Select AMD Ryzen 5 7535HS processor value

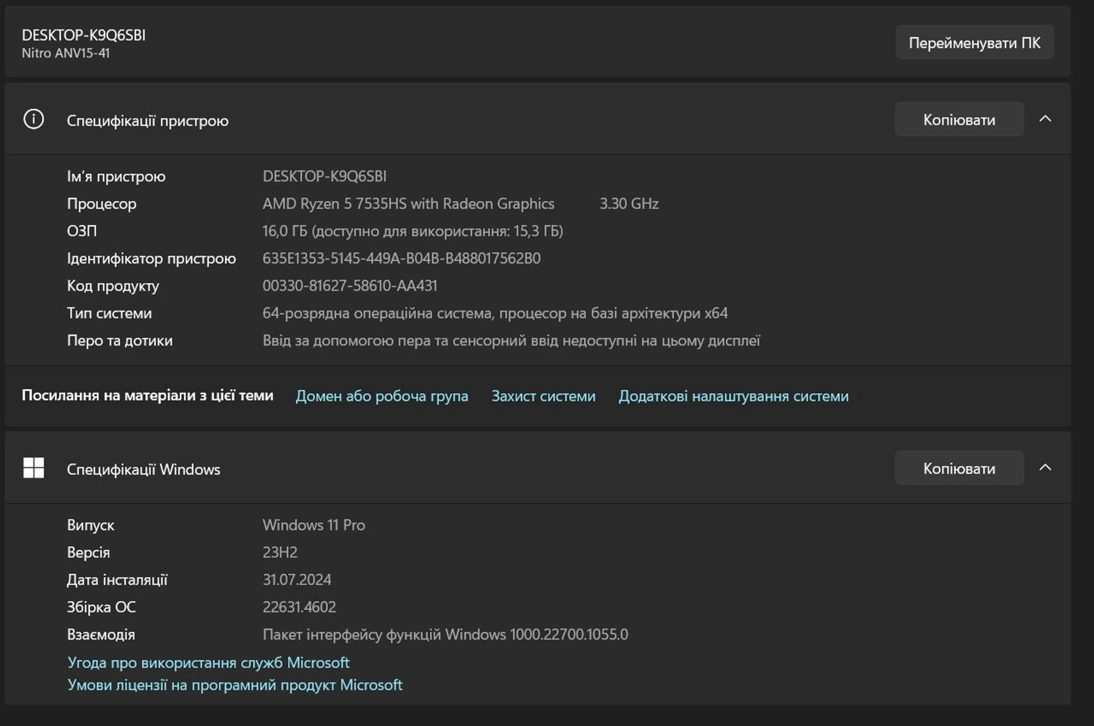pos(409,204)
